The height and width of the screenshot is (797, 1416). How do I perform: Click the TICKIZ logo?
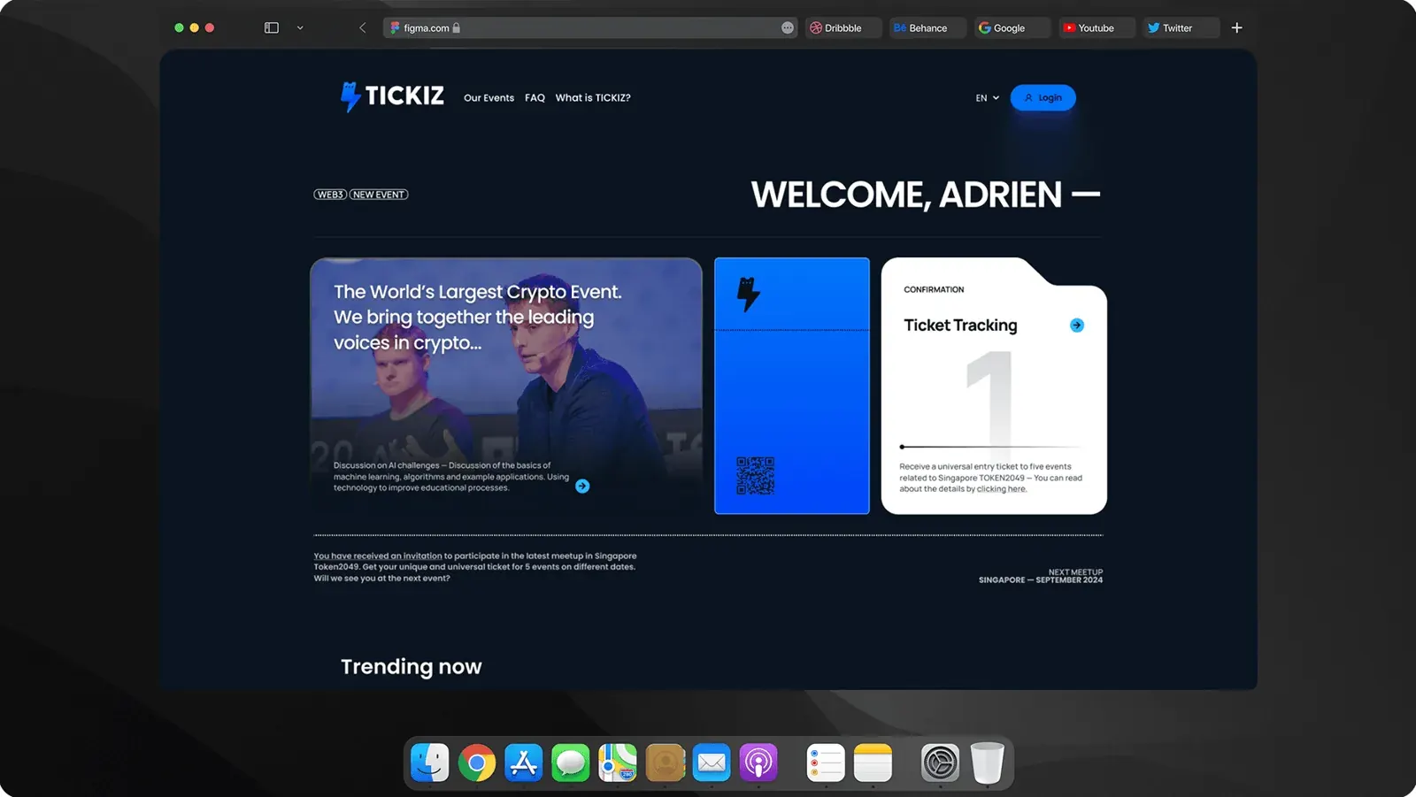(x=392, y=96)
